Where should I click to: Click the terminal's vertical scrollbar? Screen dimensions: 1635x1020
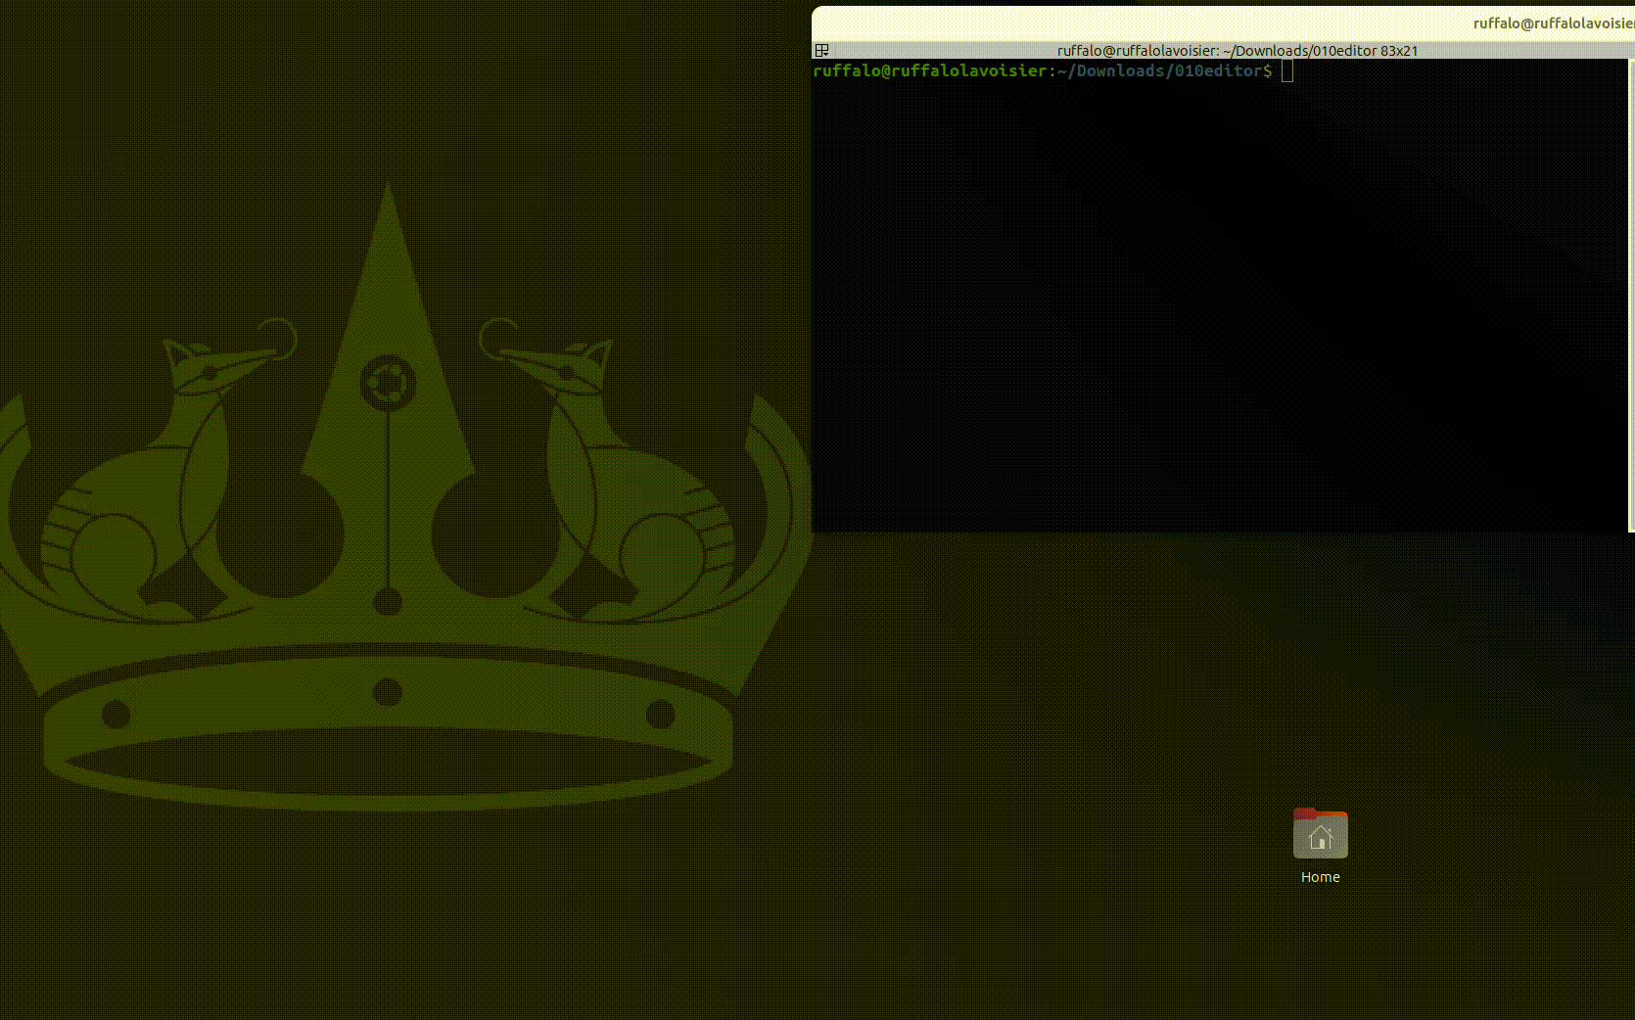pyautogui.click(x=1630, y=294)
